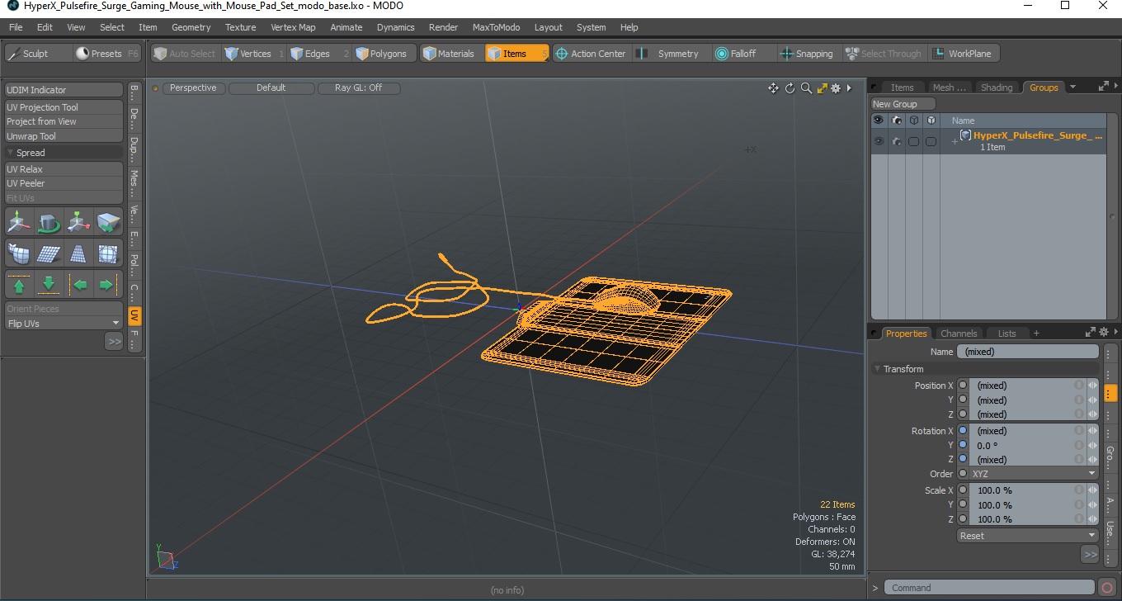Click the UV Relax button
This screenshot has width=1122, height=601.
coord(64,169)
